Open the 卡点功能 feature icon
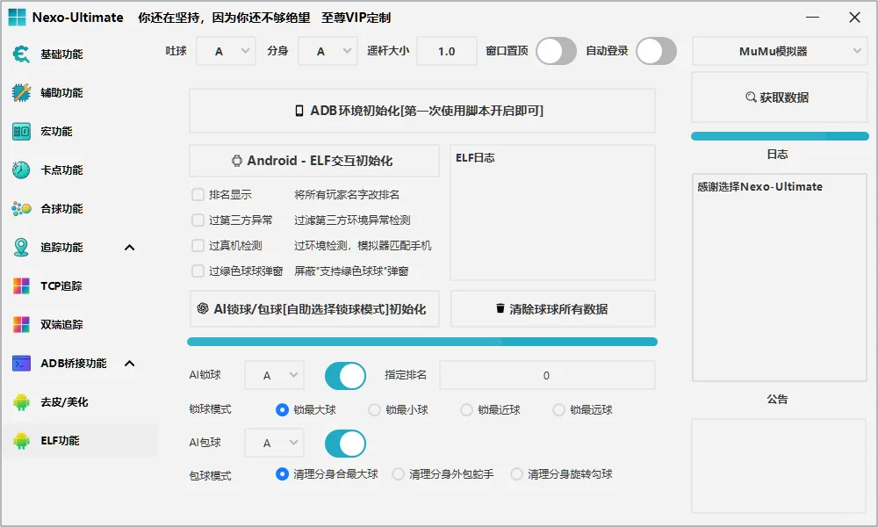878x527 pixels. point(19,170)
